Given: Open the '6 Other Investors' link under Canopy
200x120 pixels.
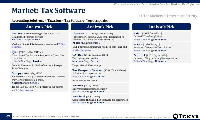Looking at the screenshot, I should [x=25, y=90].
